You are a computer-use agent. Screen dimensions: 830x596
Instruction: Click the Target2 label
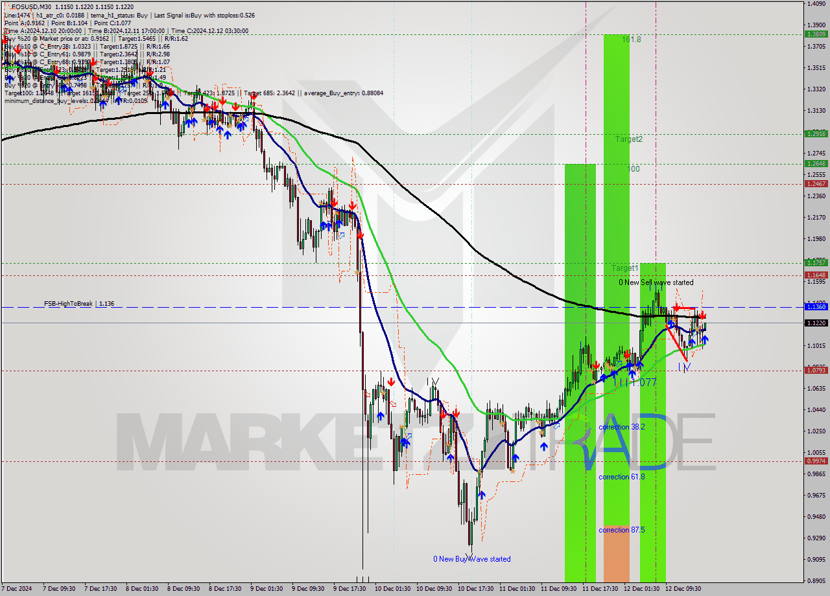click(x=629, y=139)
